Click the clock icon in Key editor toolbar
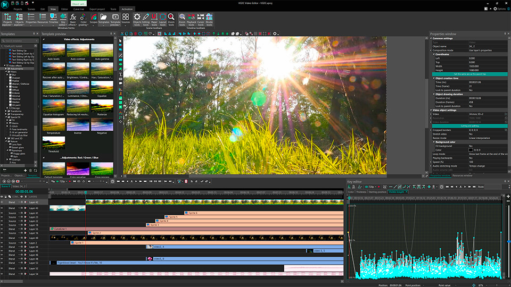The width and height of the screenshot is (511, 287). click(x=441, y=187)
